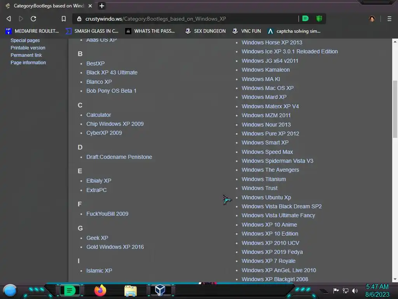Open Windows Ice XP 3.0.1 Reloaded Edition link
398x299 pixels.
pos(290,51)
